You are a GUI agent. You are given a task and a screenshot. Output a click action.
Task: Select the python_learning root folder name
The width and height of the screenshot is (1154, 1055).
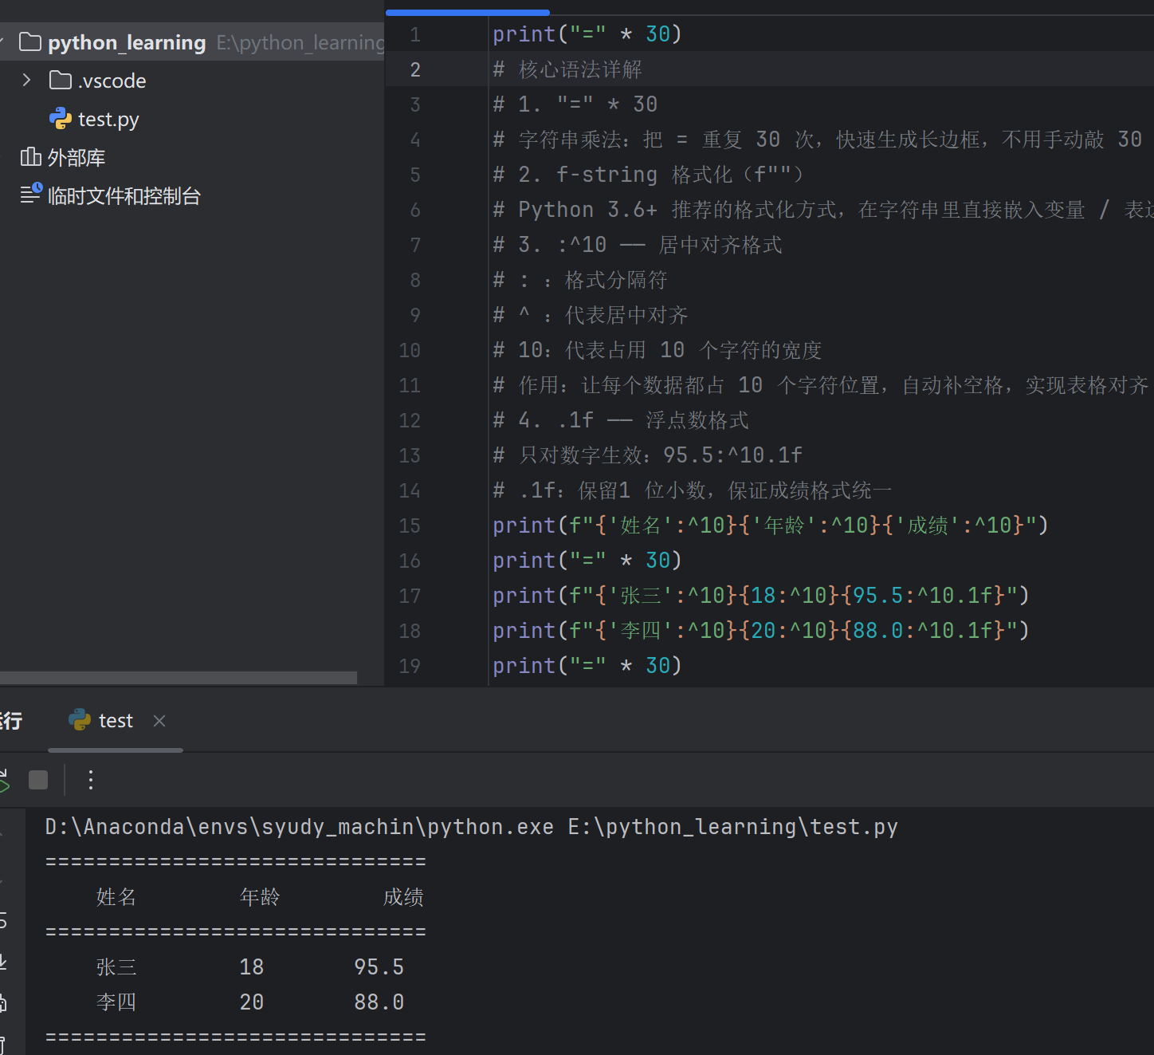click(x=127, y=42)
